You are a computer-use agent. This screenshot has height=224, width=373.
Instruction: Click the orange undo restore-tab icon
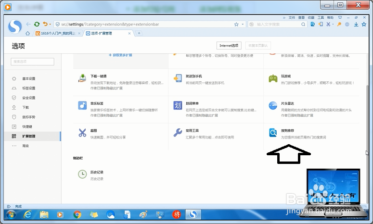point(45,24)
